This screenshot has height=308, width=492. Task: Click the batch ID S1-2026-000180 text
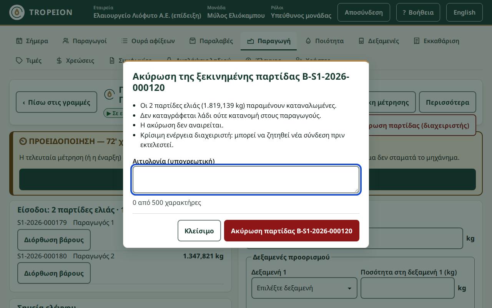[x=42, y=256]
